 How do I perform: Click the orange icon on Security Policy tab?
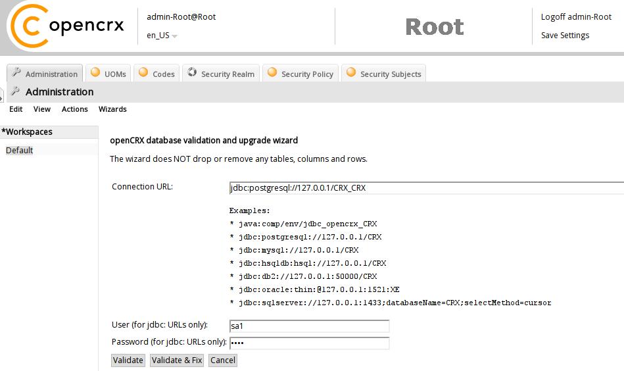pyautogui.click(x=272, y=72)
